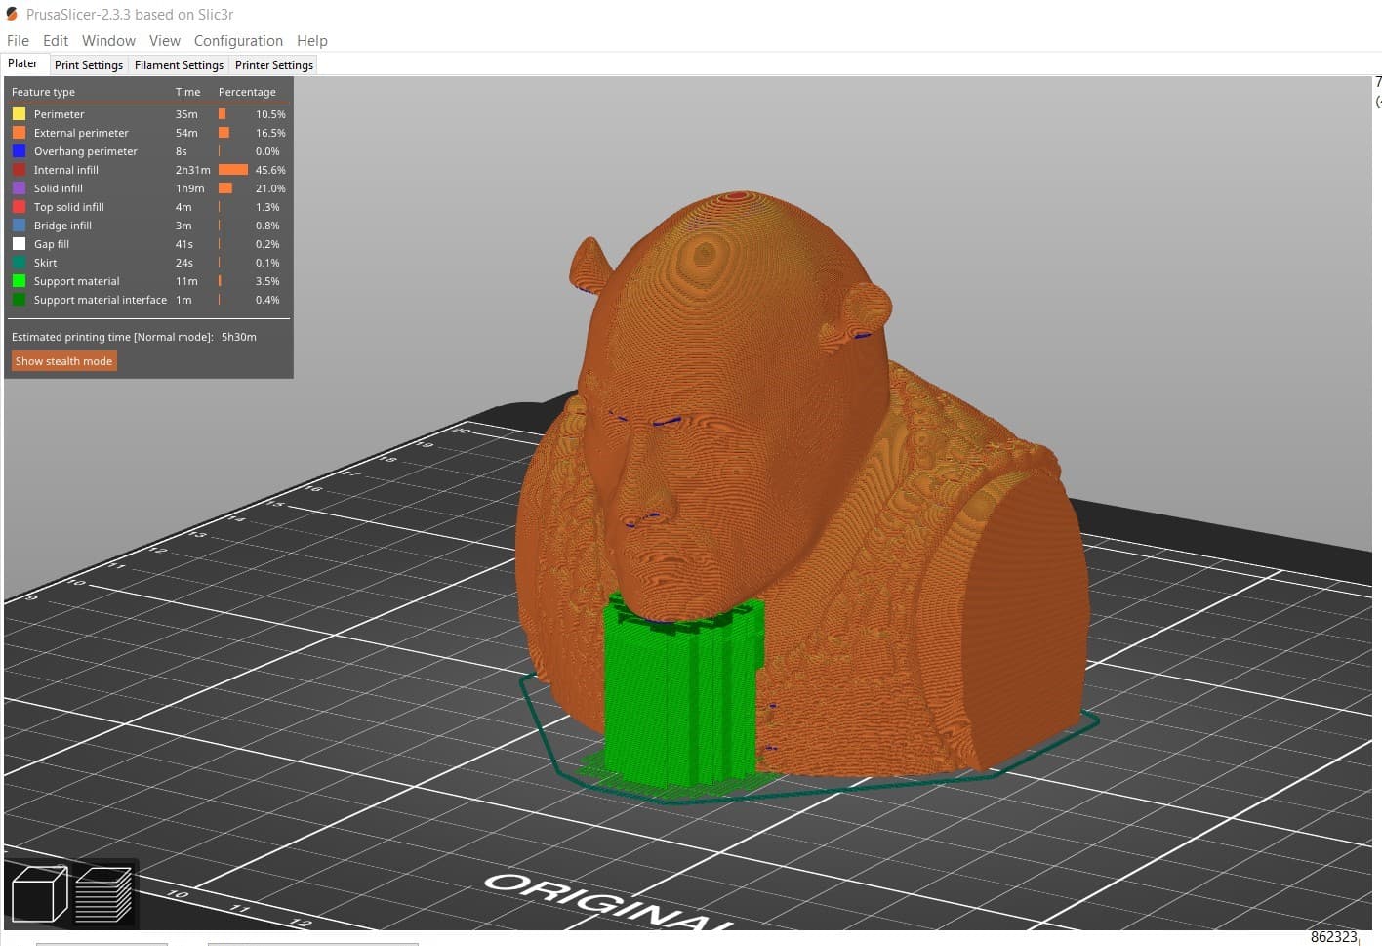1382x946 pixels.
Task: Click the Perimeter feature label
Action: coord(59,114)
